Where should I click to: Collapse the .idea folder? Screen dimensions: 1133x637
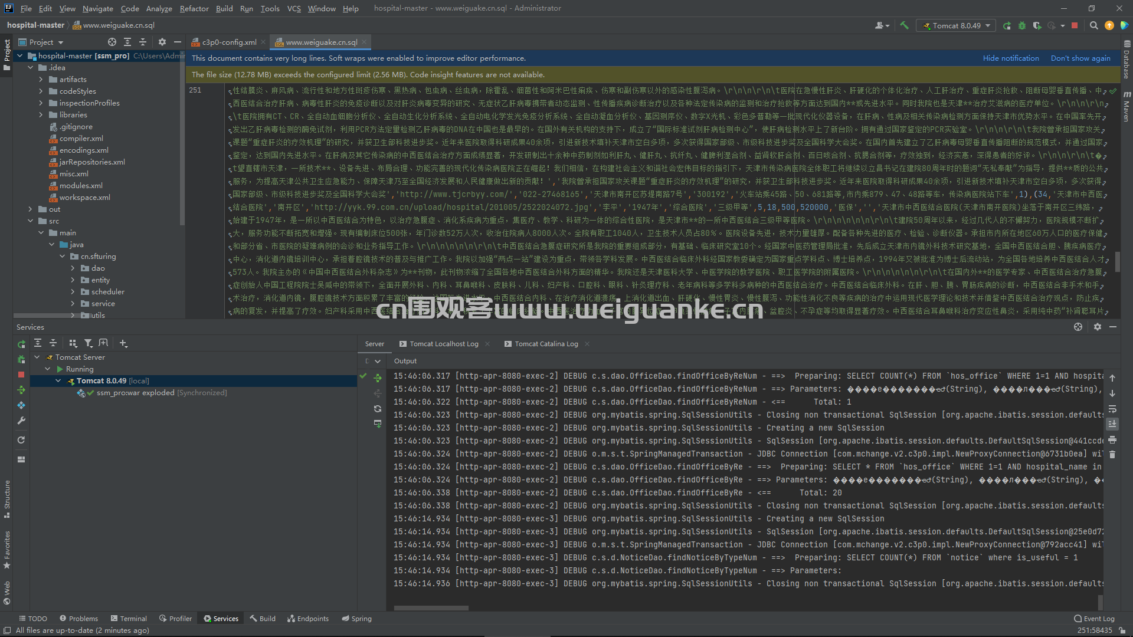(x=30, y=67)
